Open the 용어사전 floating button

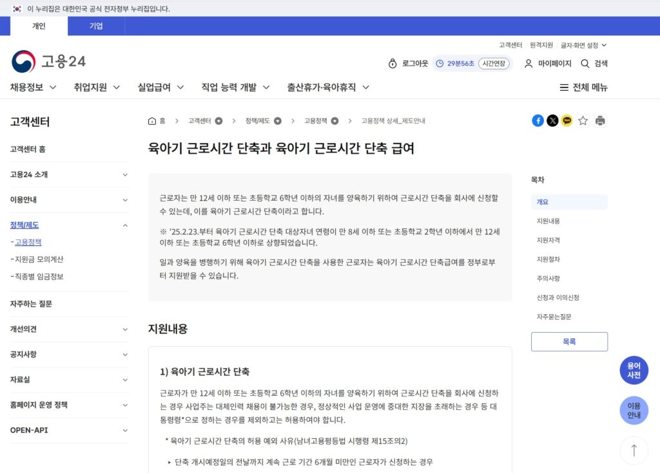[x=634, y=369]
